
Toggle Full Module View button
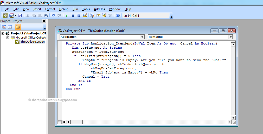64,122
